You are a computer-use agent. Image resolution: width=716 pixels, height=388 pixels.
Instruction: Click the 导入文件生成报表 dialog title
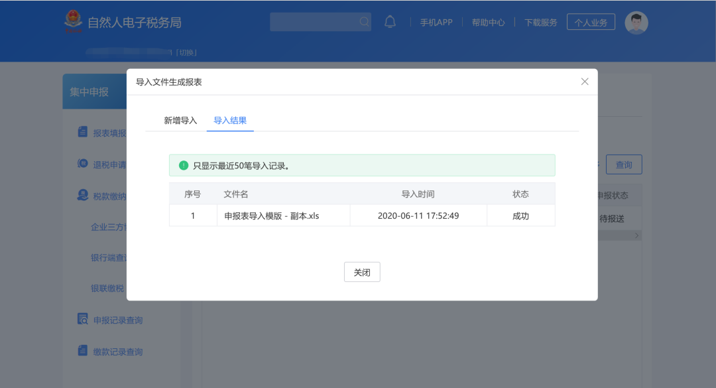click(x=169, y=82)
